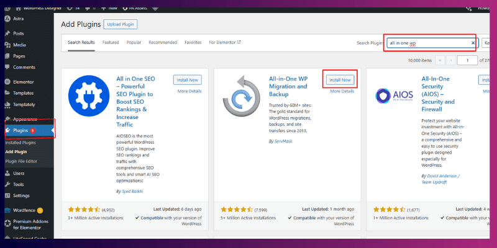Install All-in-One WP Migration and Backup now
Viewport: 497px width, 248px height.
(340, 80)
